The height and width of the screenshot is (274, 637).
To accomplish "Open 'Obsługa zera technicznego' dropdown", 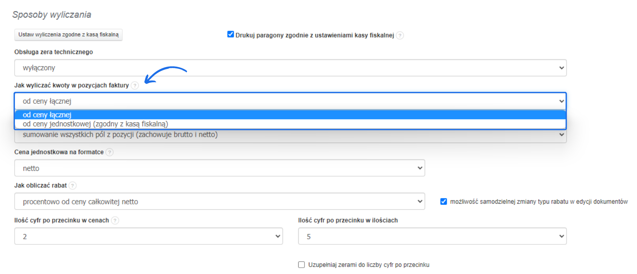I will [x=290, y=68].
